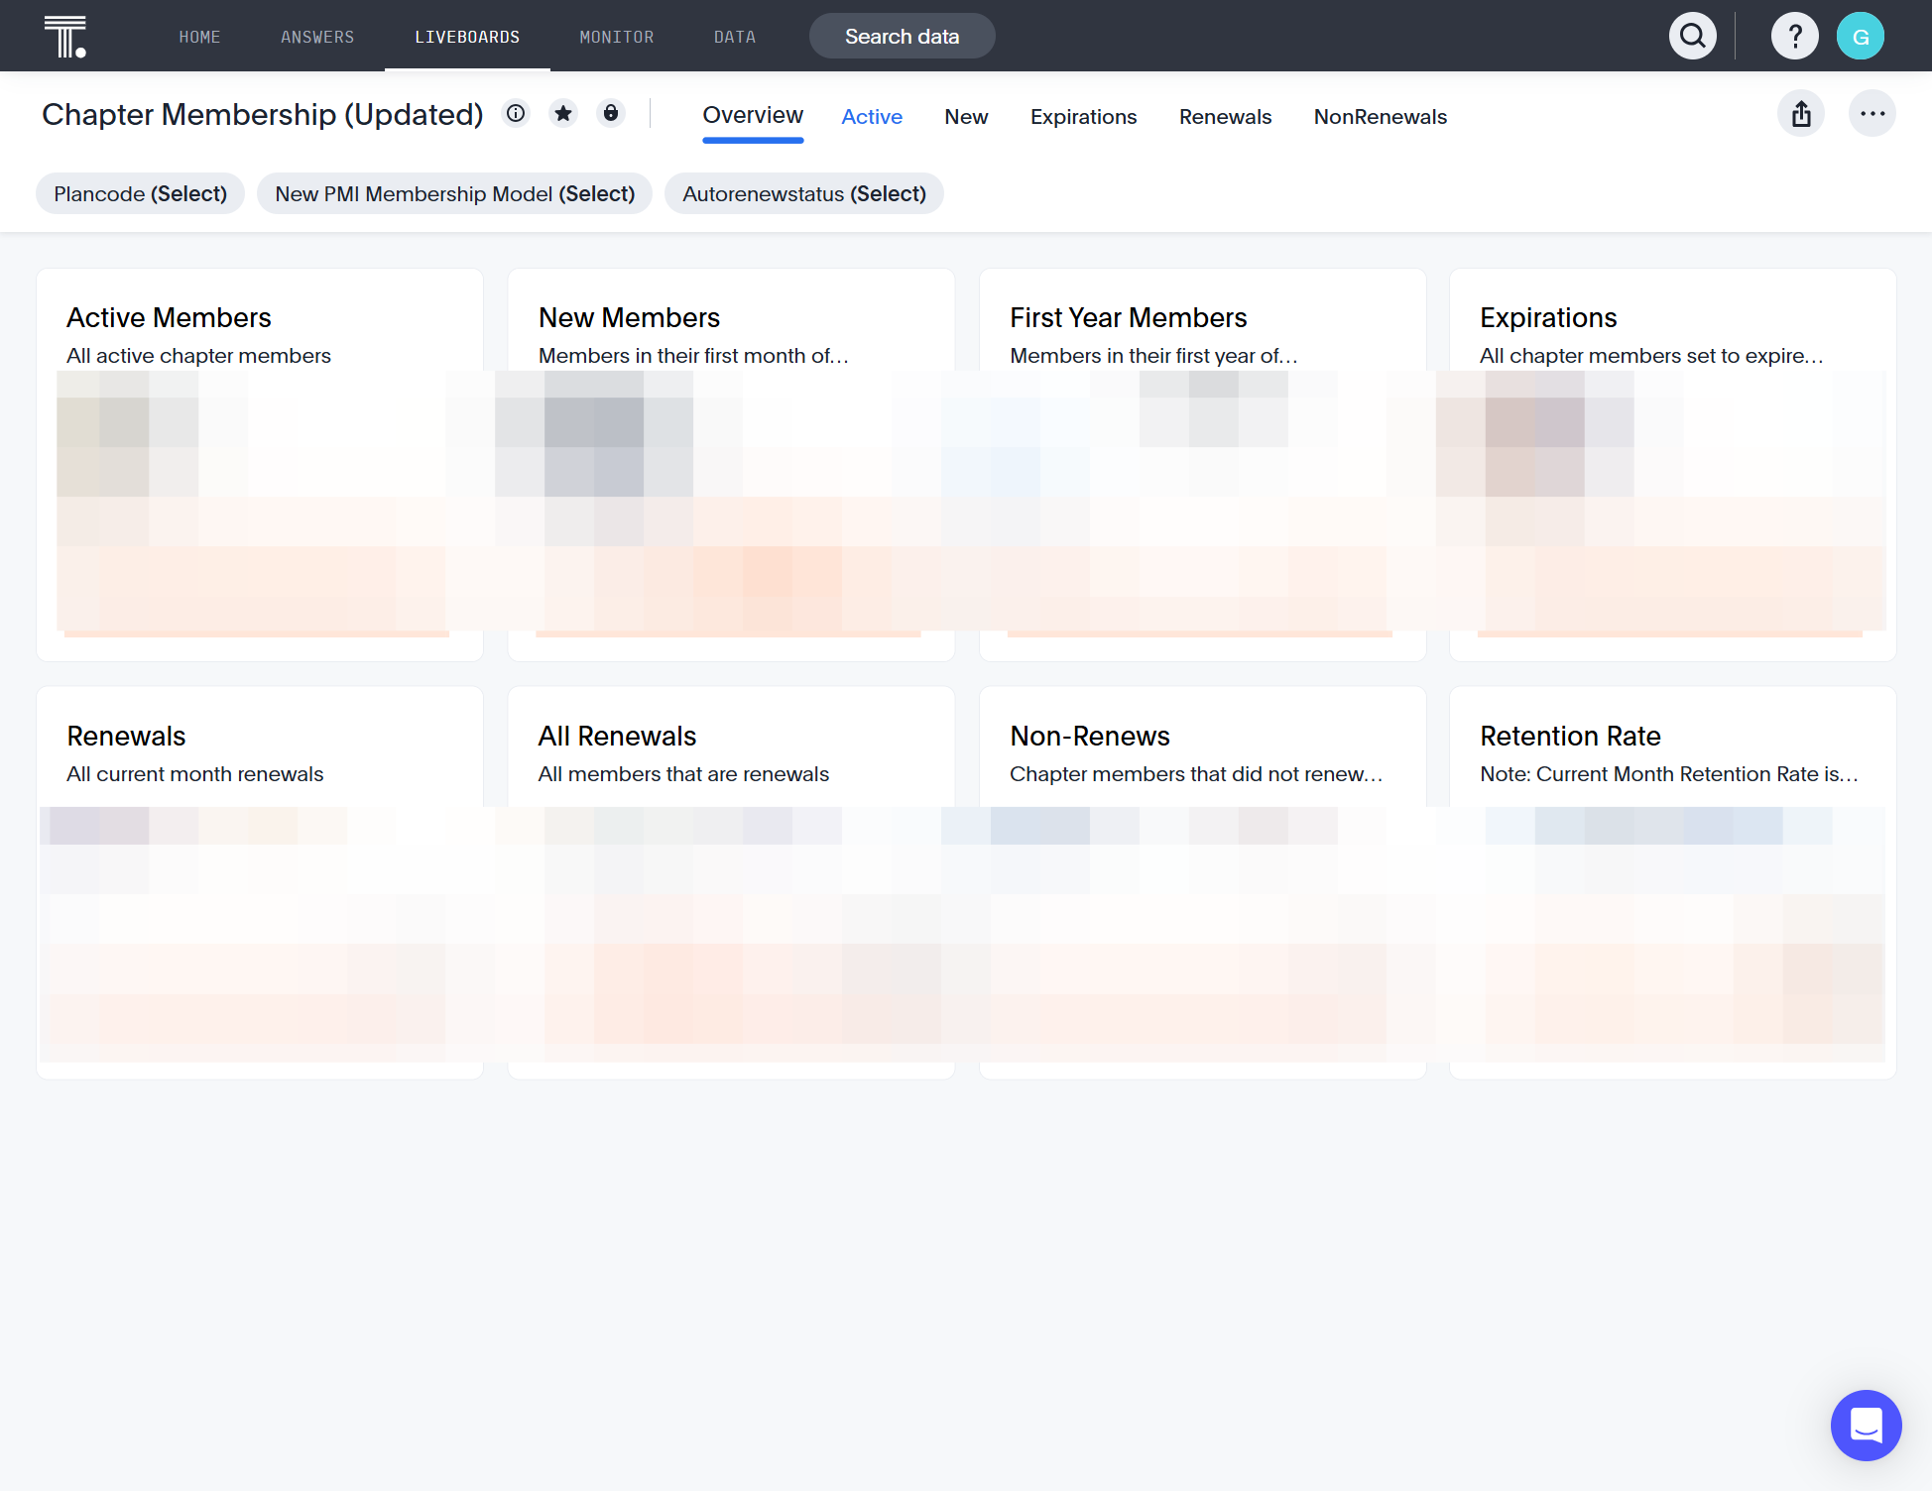Switch to the NonRenewals tab
Screen dimensions: 1932x1491
click(1381, 117)
